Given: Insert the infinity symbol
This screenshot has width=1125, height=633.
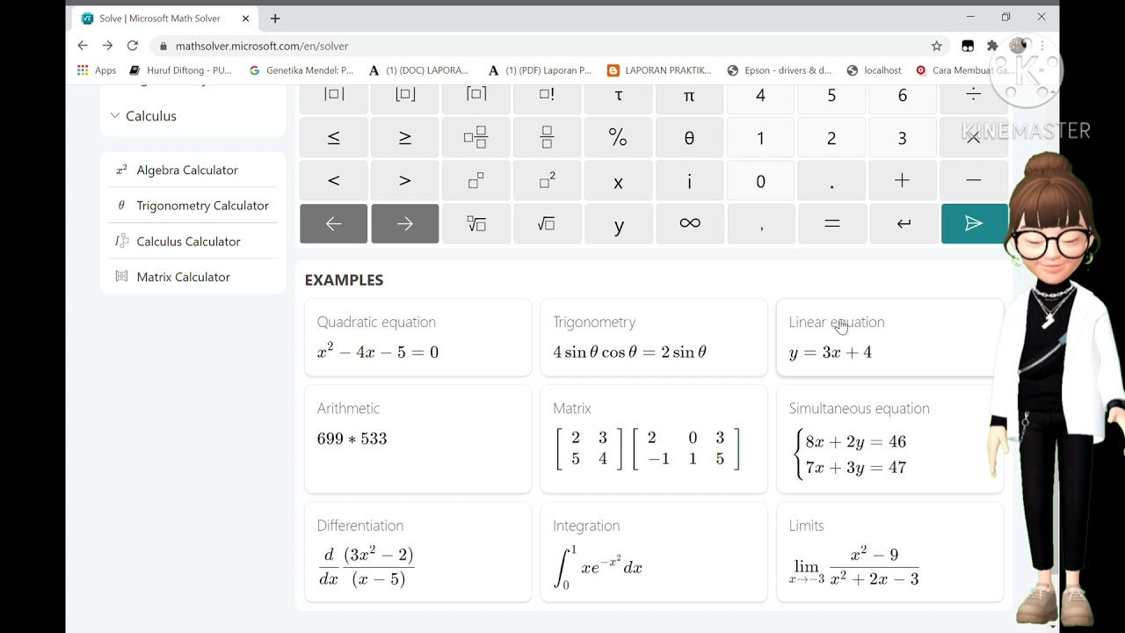Looking at the screenshot, I should tap(689, 223).
